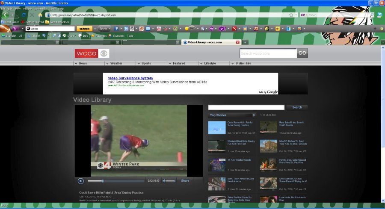Open the Video Surveillance System ad link
Image resolution: width=385 pixels, height=209 pixels.
130,78
